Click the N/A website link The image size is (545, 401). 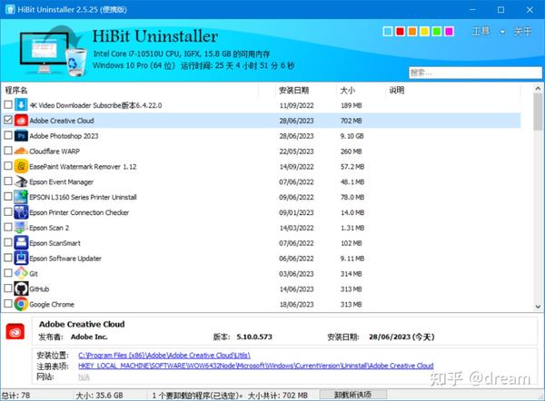pyautogui.click(x=84, y=377)
